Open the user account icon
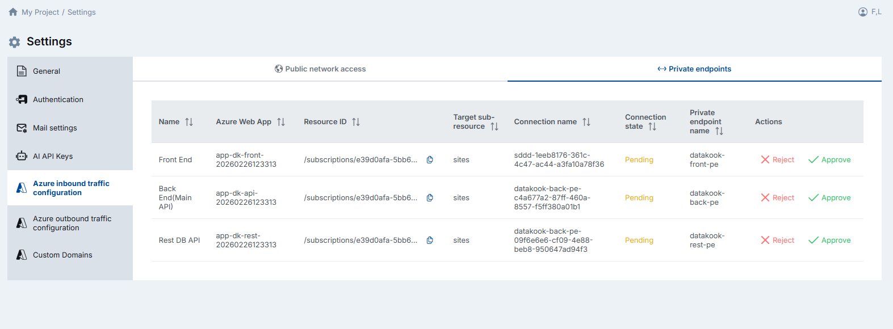Viewport: 893px width, 329px height. click(x=863, y=12)
